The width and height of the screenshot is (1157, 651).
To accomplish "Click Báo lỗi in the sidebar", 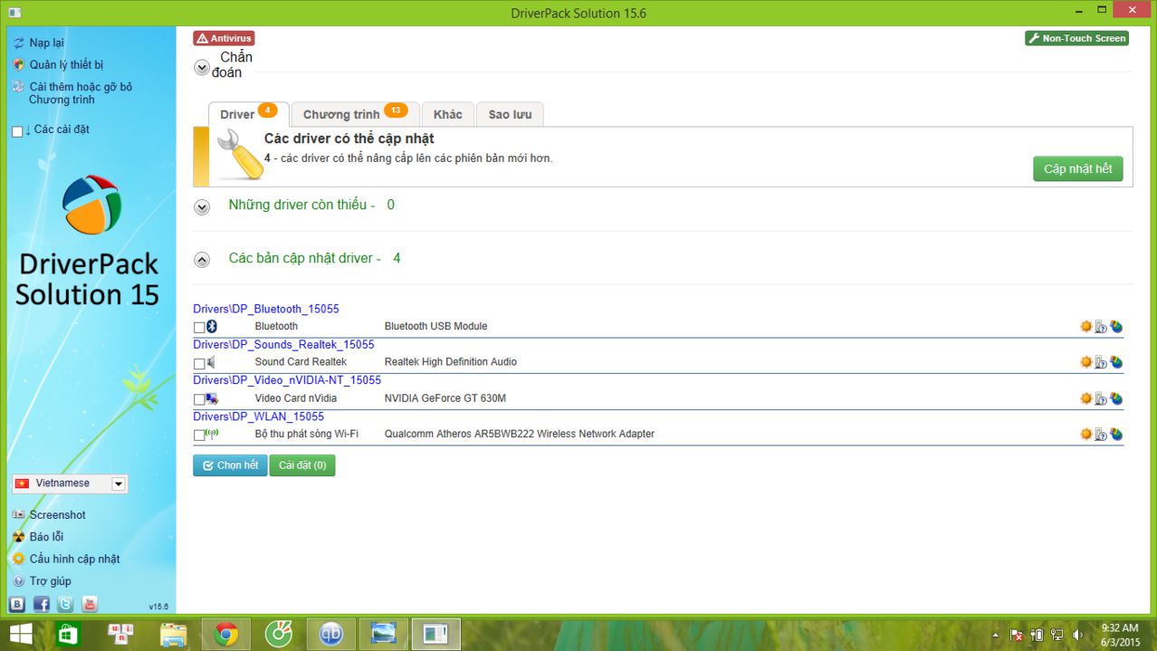I will tap(46, 537).
